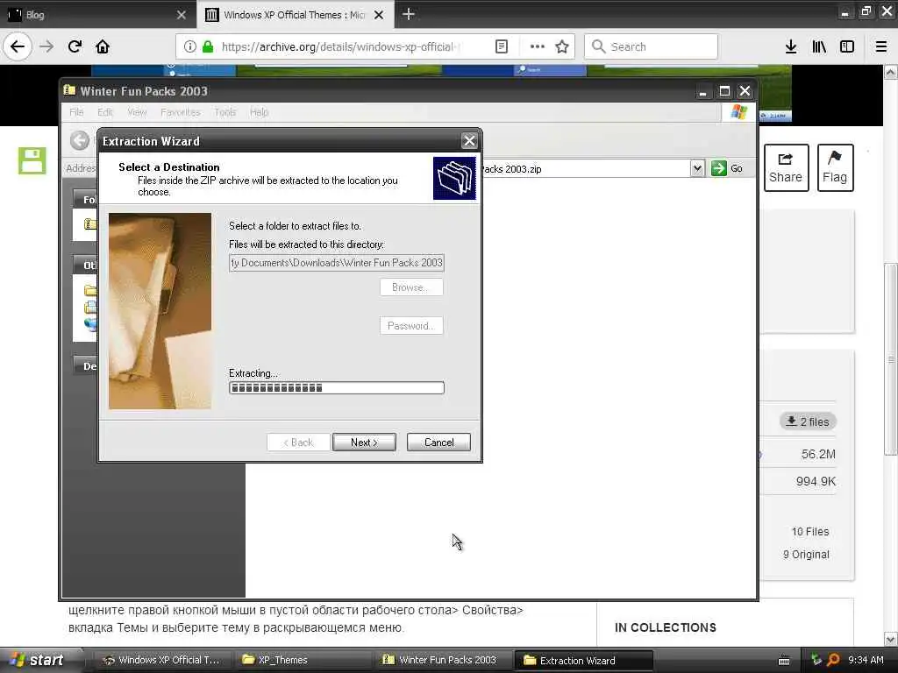Click the tray keyboard icon
Viewport: 898px width, 673px height.
pos(784,661)
